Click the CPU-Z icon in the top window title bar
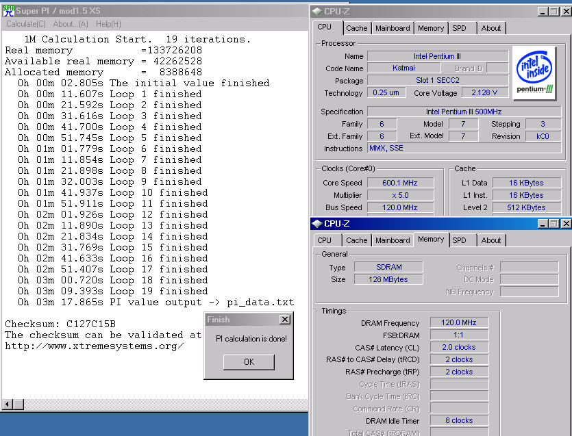Screen dimensions: 572x436 (317, 12)
